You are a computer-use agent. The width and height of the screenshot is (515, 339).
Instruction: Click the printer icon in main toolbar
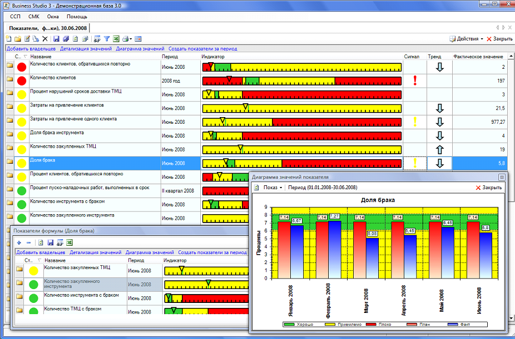click(x=125, y=39)
